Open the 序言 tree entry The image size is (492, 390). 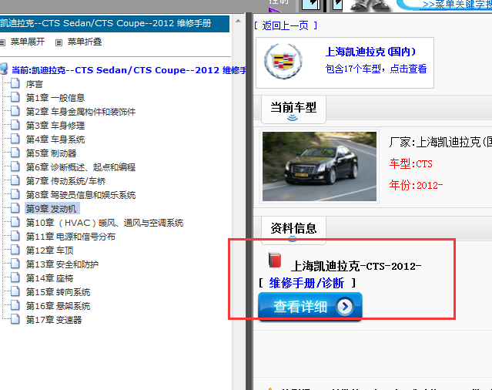34,84
